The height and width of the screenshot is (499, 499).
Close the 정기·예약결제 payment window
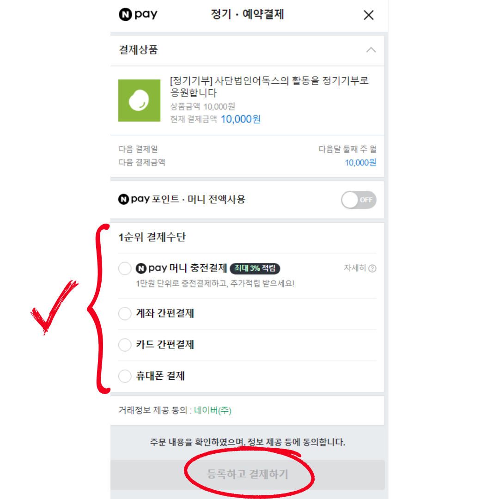pos(369,15)
